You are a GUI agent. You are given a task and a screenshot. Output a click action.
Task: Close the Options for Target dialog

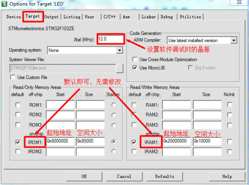click(239, 2)
